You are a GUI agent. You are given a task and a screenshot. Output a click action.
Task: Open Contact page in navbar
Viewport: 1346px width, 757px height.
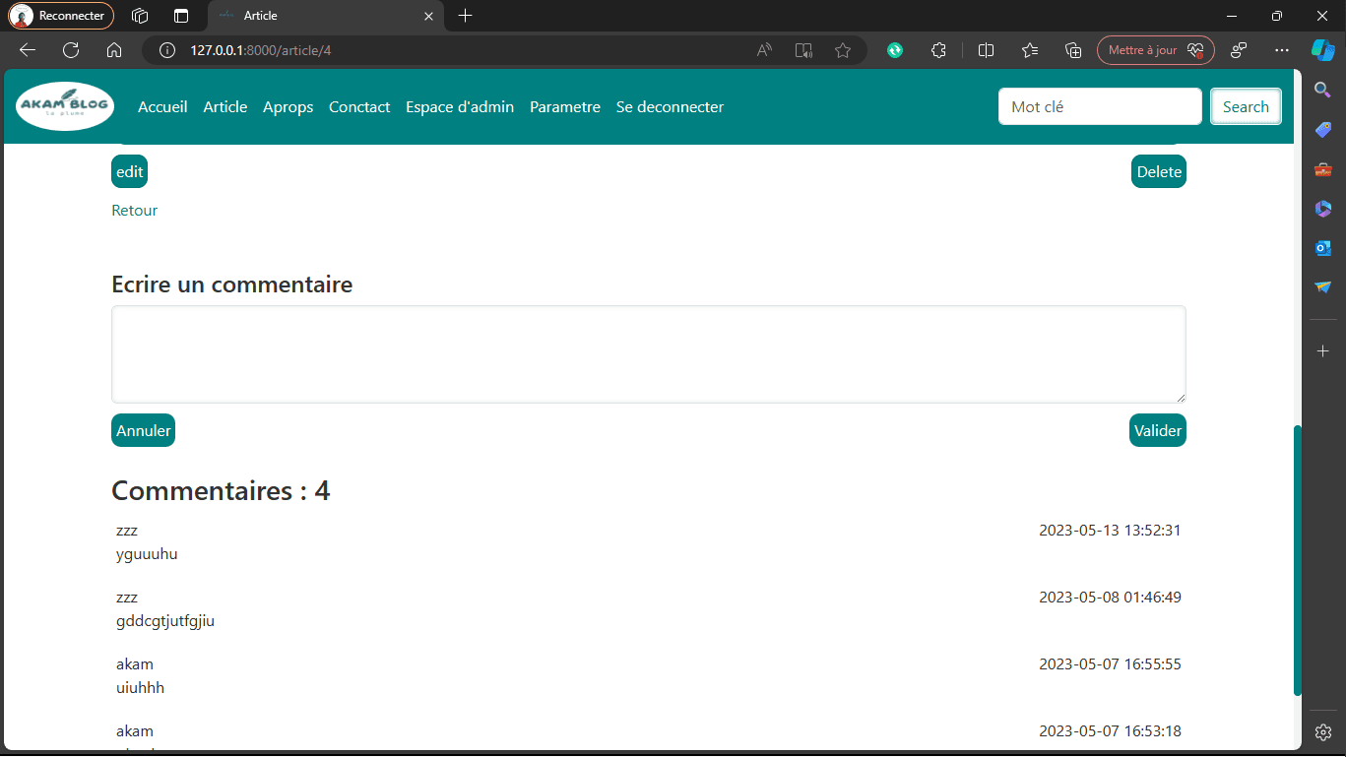coord(359,107)
